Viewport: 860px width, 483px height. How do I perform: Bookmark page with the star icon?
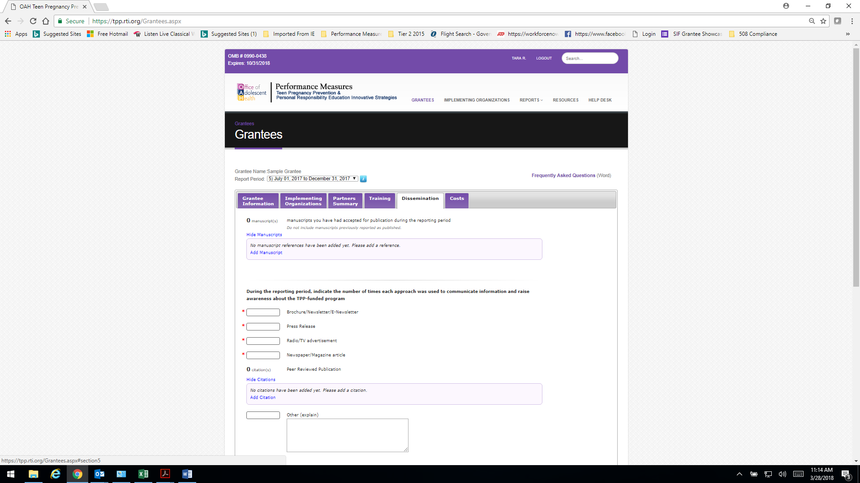823,21
